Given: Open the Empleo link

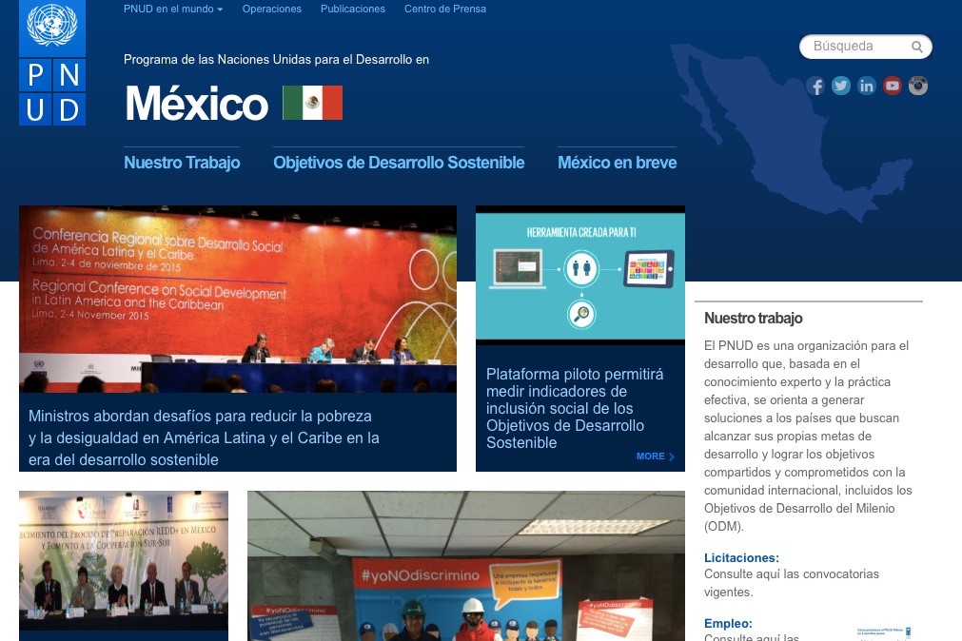Looking at the screenshot, I should point(728,624).
